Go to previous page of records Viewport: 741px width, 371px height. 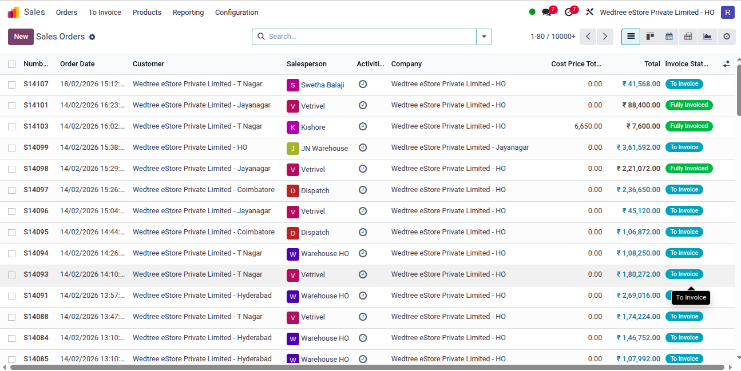588,37
